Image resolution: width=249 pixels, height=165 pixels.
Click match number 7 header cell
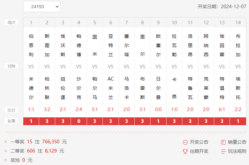tap(126, 23)
